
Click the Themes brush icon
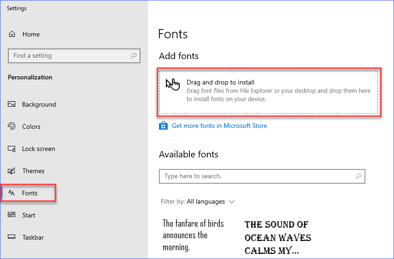(x=12, y=171)
